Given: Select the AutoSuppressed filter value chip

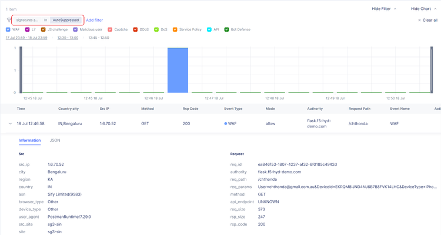Looking at the screenshot, I should tap(66, 20).
